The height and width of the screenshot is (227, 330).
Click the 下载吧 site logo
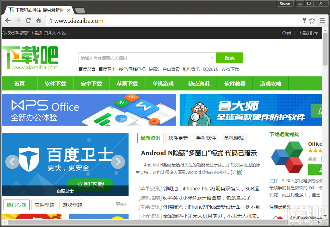30,58
